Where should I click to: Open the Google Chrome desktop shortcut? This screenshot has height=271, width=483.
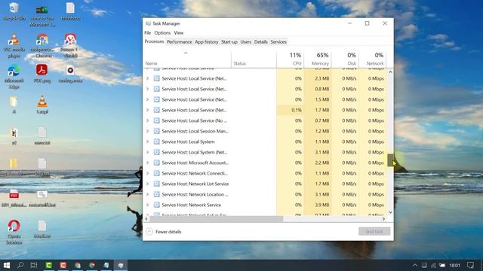pyautogui.click(x=42, y=45)
